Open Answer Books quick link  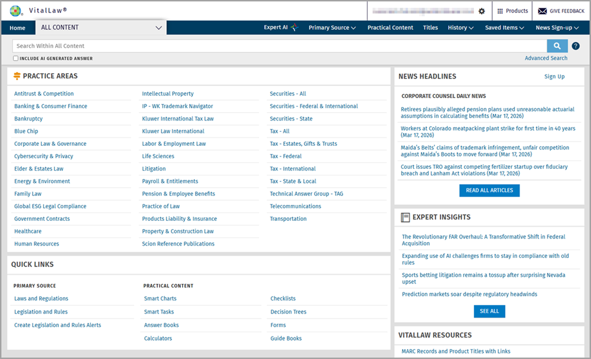161,325
